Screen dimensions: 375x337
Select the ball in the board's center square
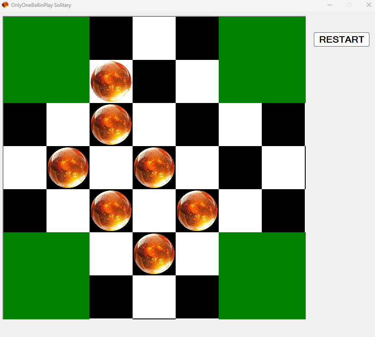pos(154,167)
